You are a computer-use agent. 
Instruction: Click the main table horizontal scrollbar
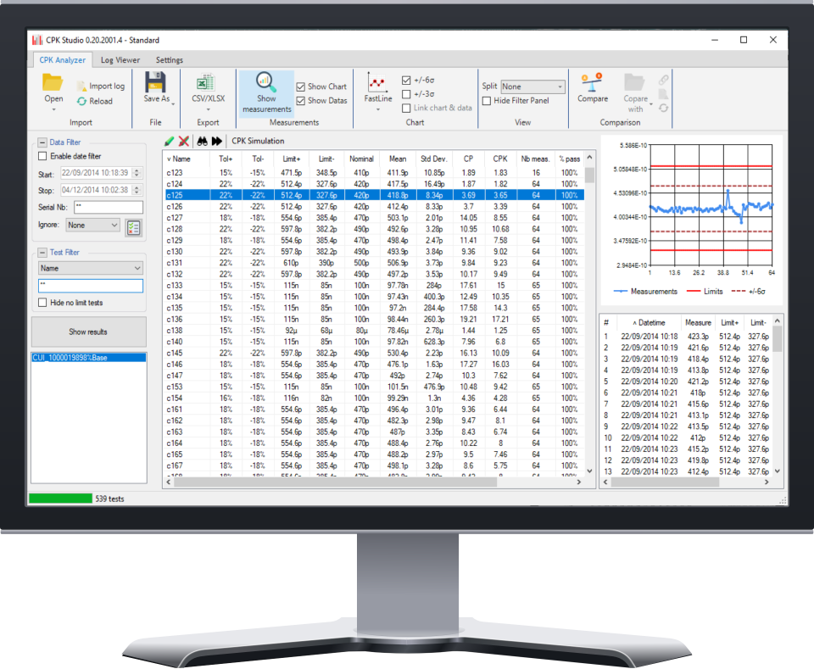(x=336, y=482)
